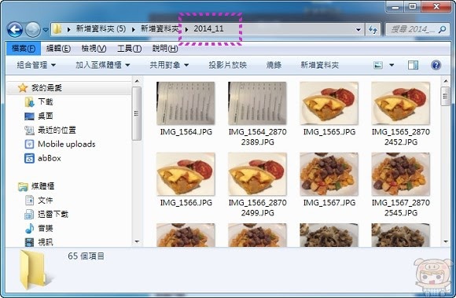This screenshot has height=298, width=456.
Task: Click the 投影片放映 slideshow button
Action: click(x=227, y=65)
